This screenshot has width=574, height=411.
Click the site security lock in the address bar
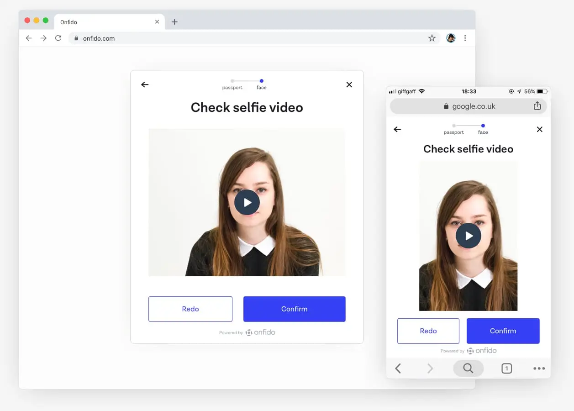[76, 38]
